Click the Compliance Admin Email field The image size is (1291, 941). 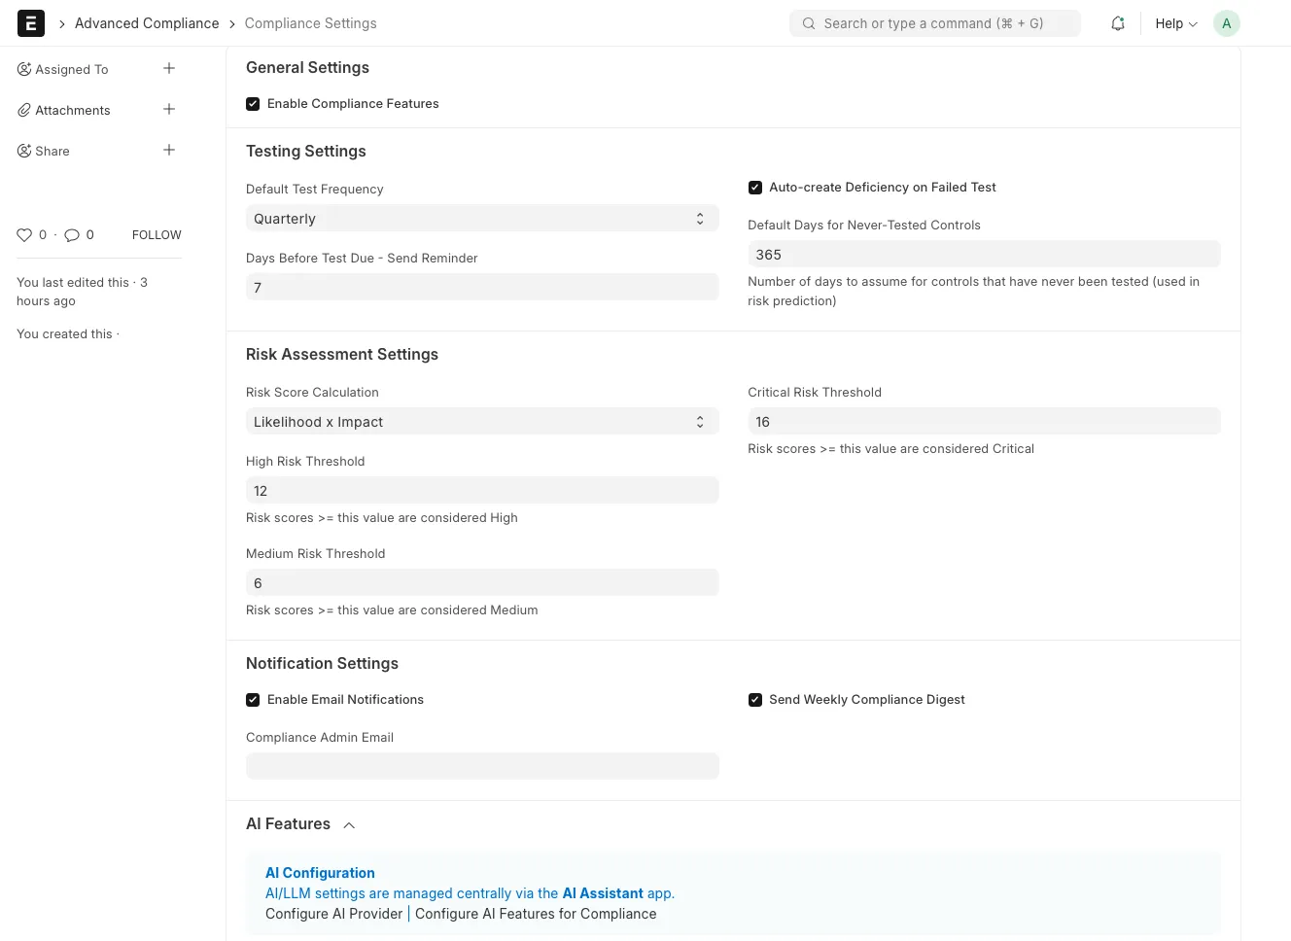482,766
